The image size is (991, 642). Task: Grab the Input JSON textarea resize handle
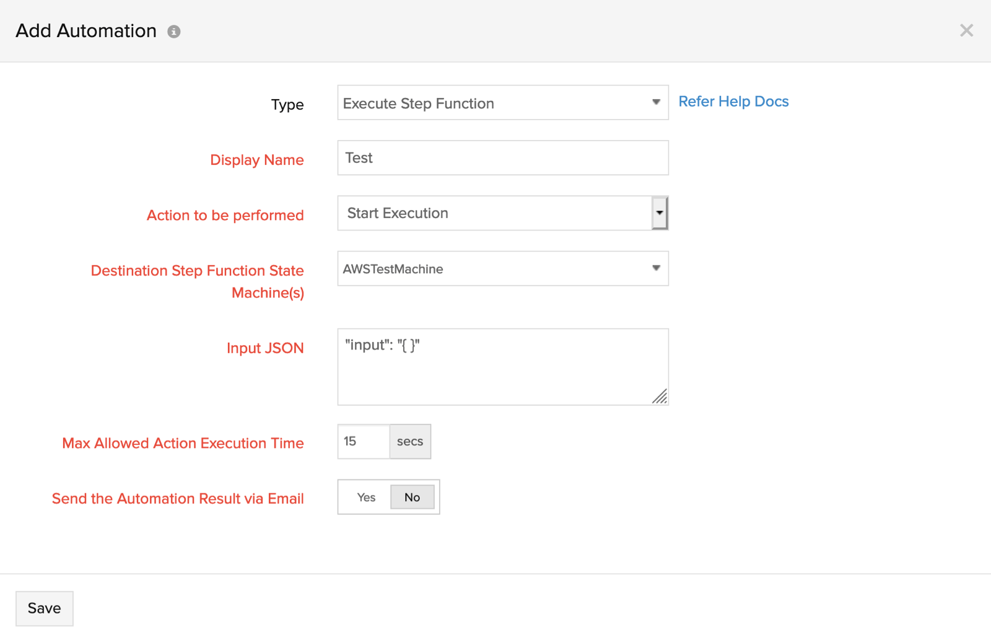click(x=660, y=397)
